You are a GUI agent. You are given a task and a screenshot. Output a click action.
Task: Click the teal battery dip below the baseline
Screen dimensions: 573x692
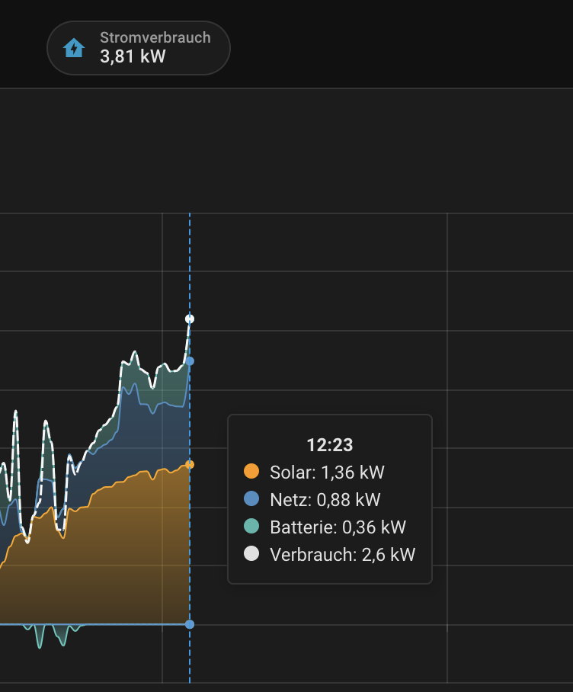(x=40, y=637)
